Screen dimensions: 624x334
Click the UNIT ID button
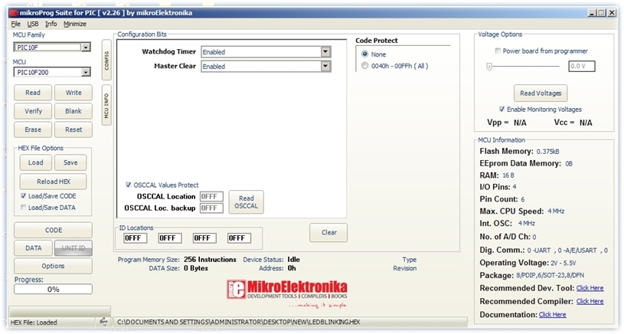tap(74, 248)
